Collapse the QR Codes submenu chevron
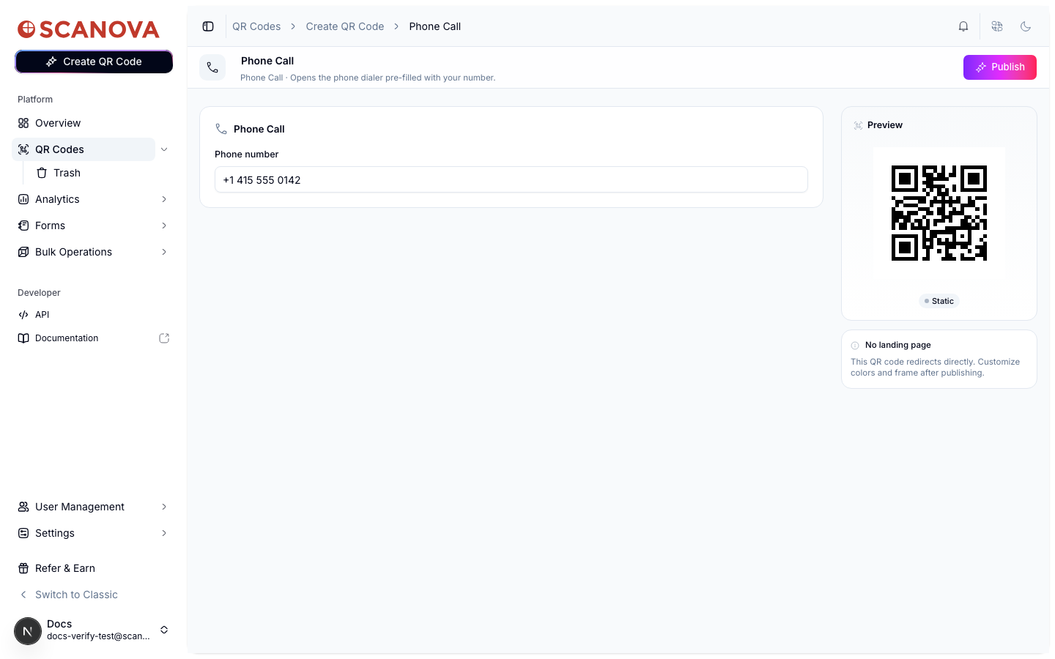Screen dimensions: 1055x659 coord(164,149)
